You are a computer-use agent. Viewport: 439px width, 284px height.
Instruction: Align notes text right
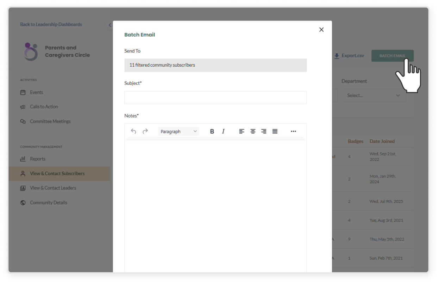coord(264,131)
